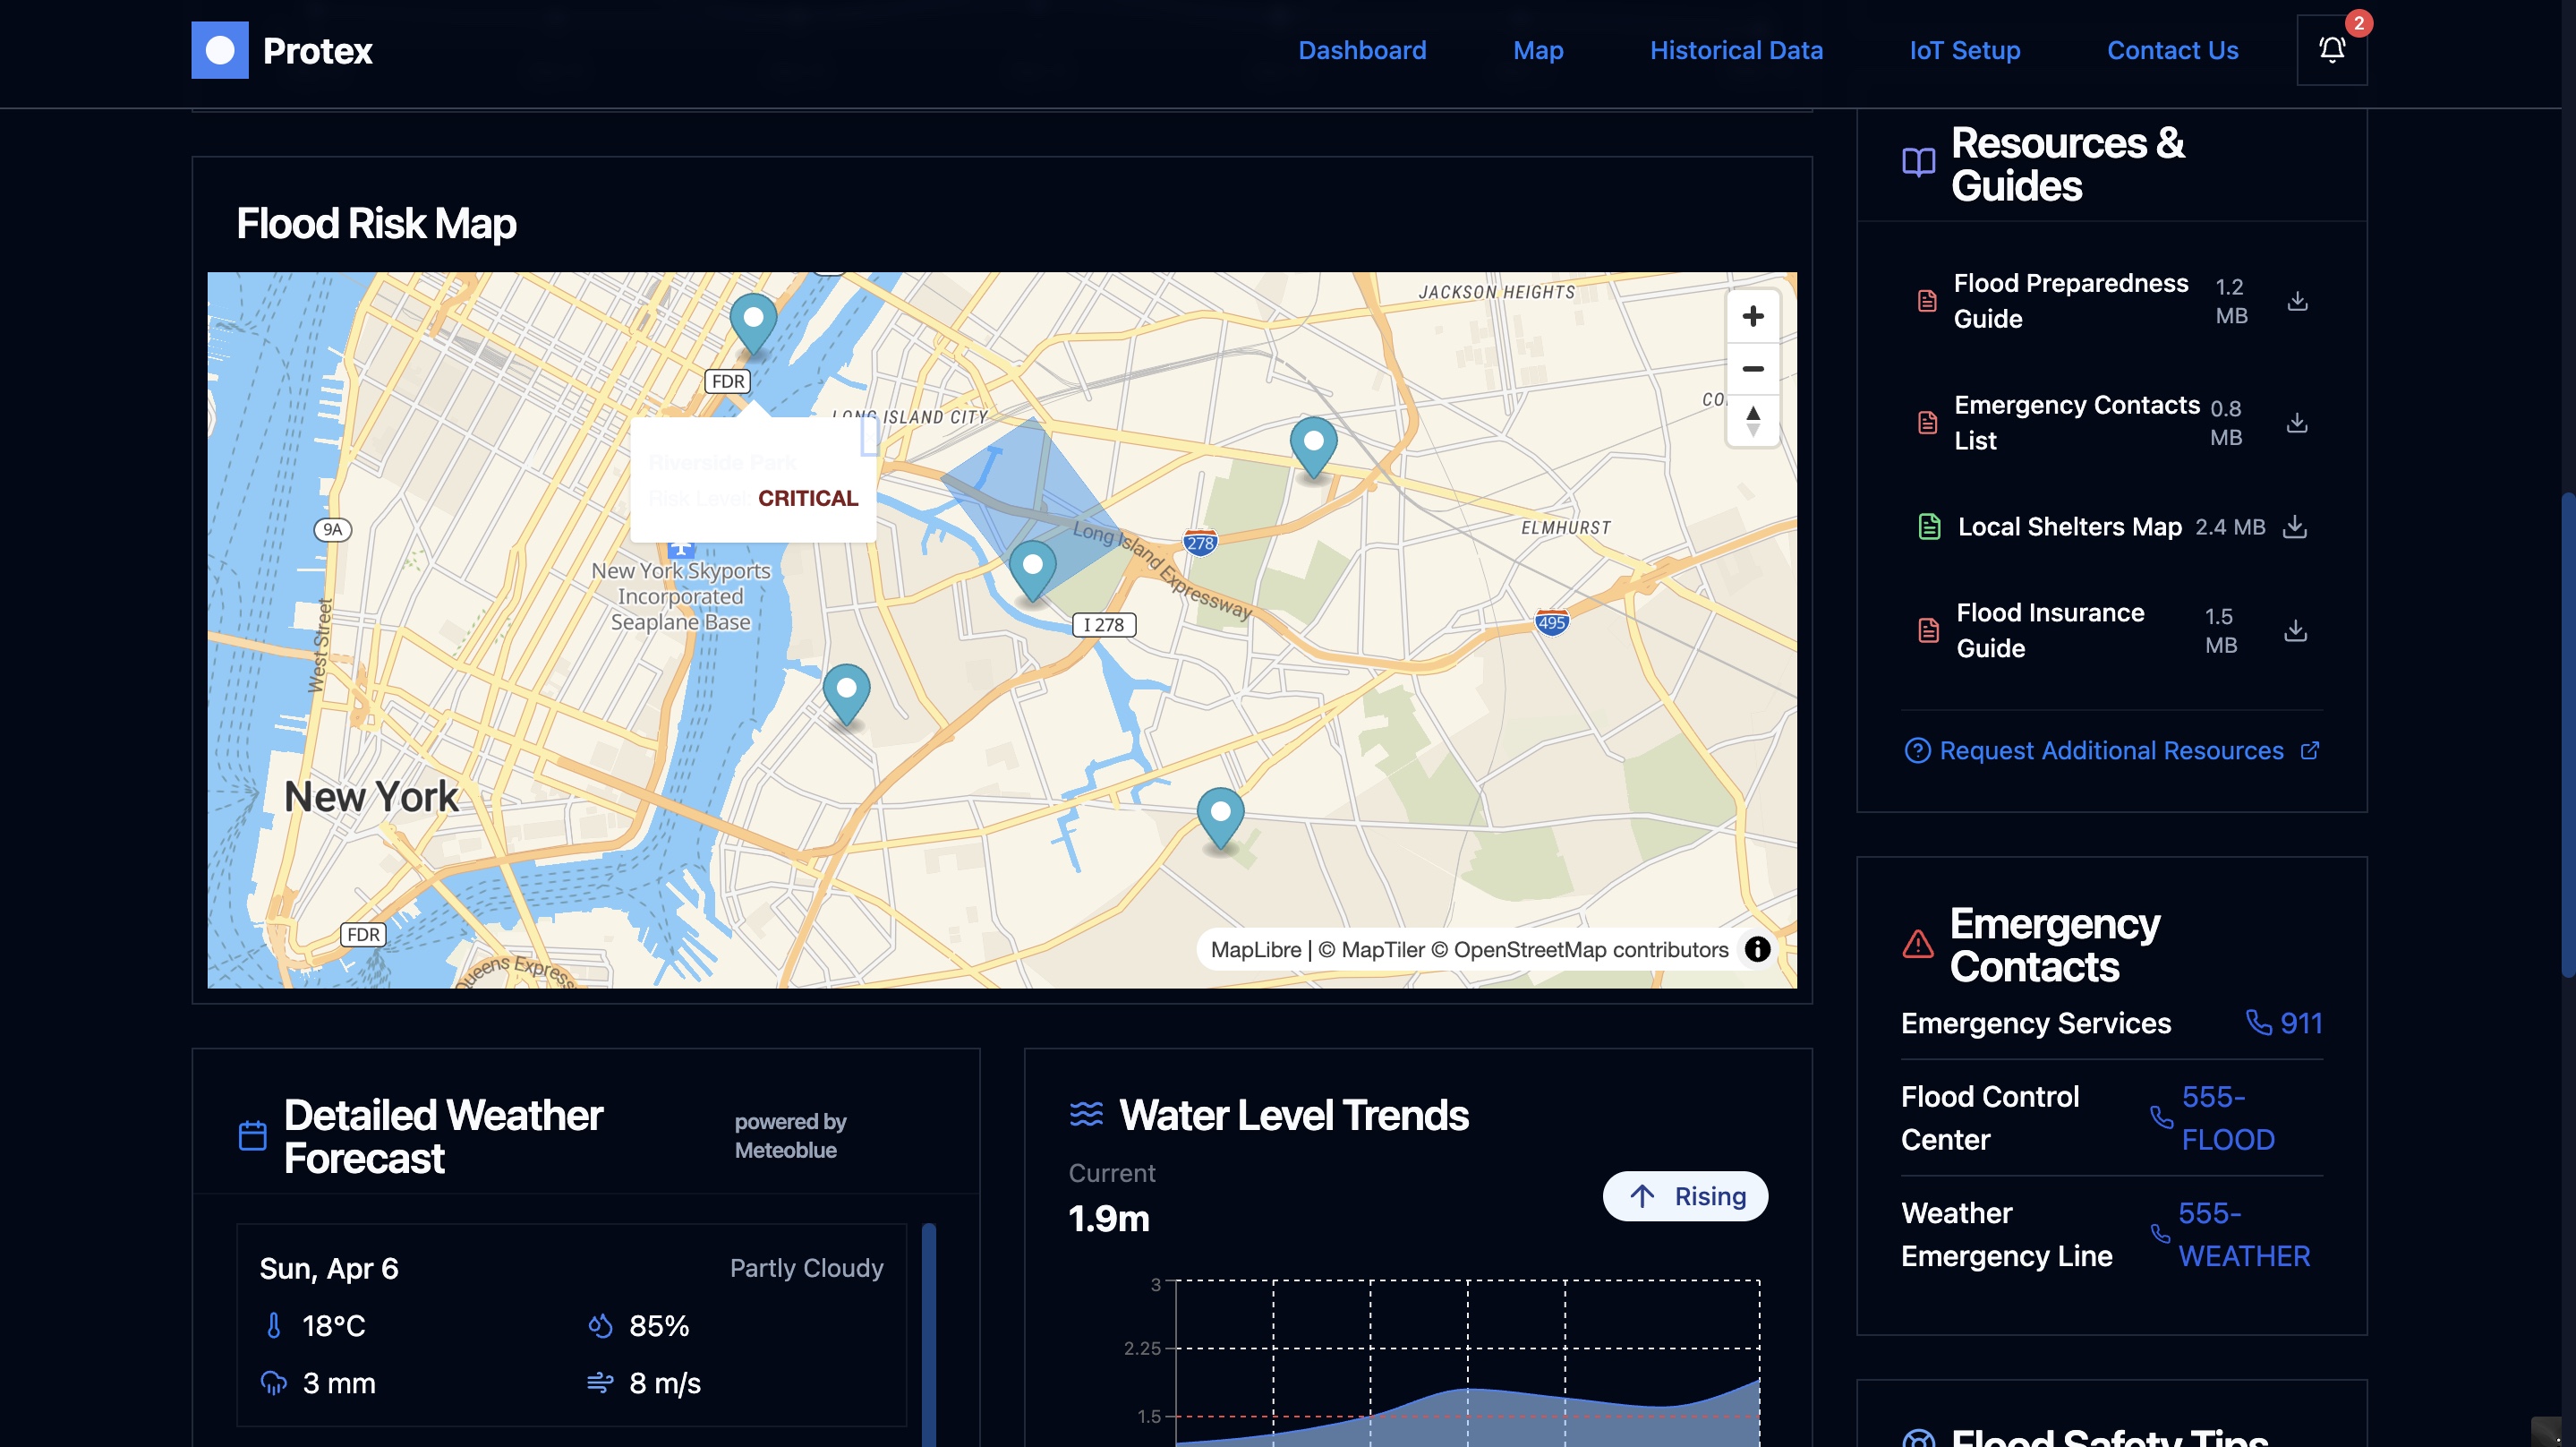Select the map pin near I 278
The width and height of the screenshot is (2576, 1447).
(1032, 567)
